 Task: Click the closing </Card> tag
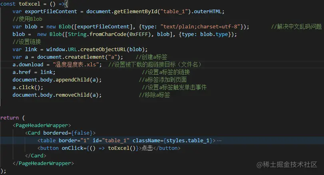(x=36, y=156)
